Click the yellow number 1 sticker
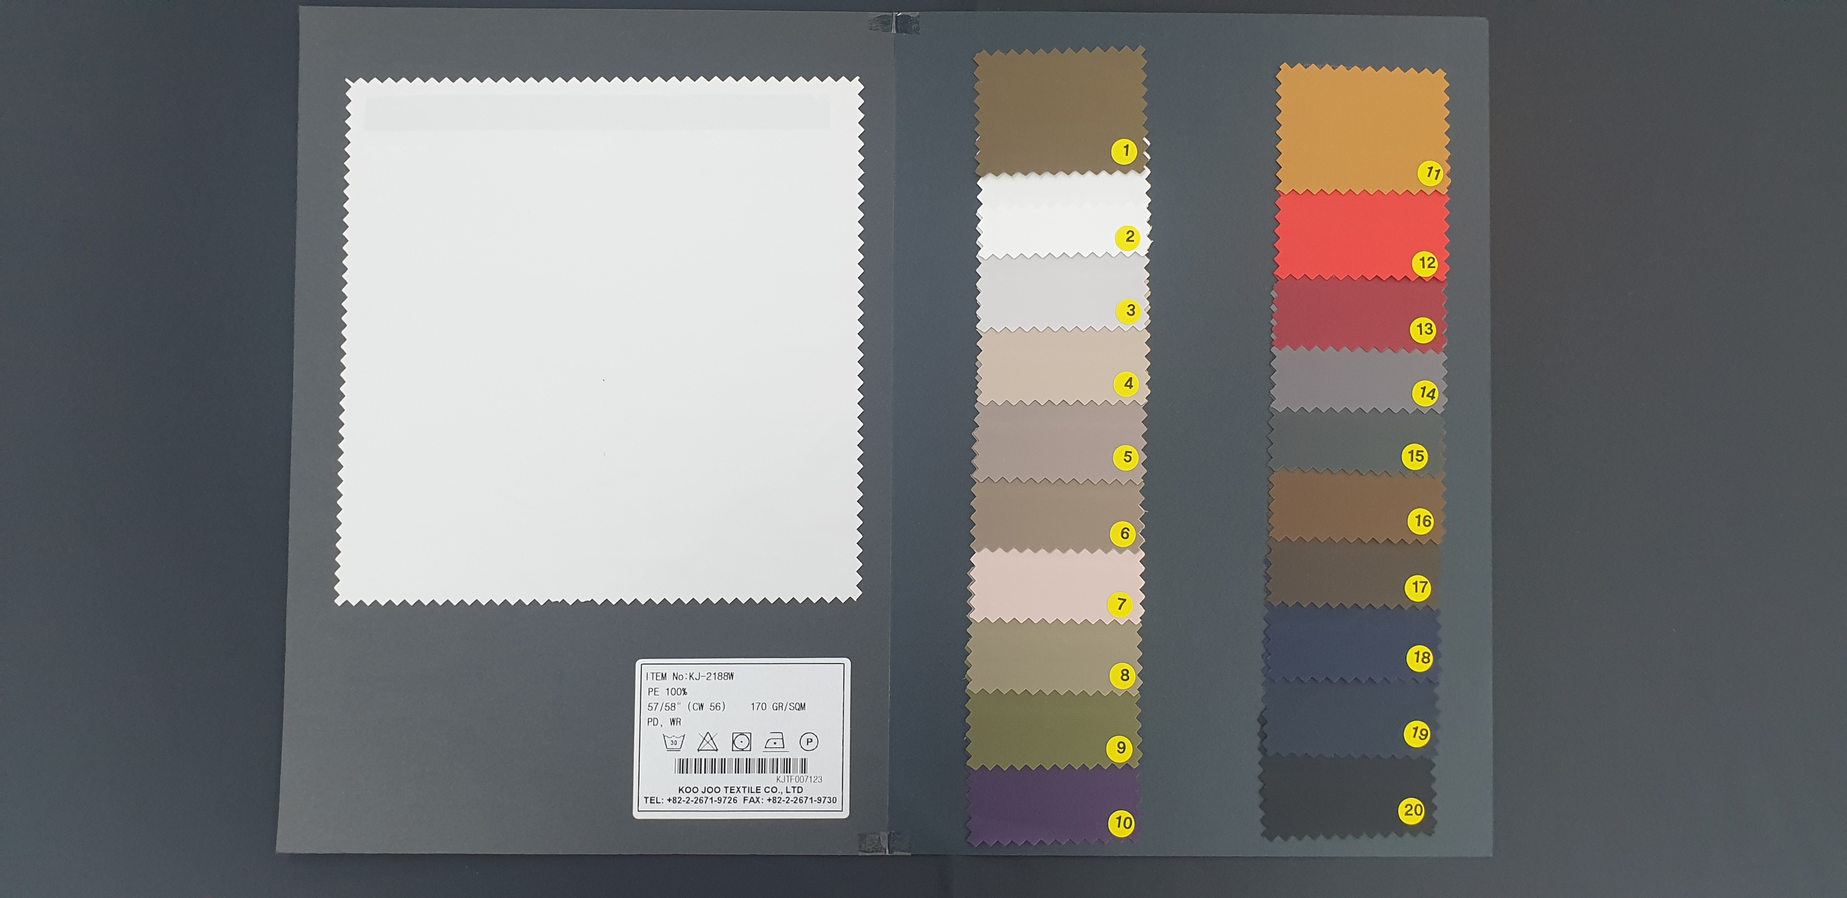 pyautogui.click(x=1125, y=151)
